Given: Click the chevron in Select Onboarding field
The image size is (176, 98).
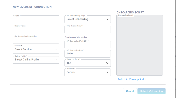Looking at the screenshot, I should click(107, 19).
